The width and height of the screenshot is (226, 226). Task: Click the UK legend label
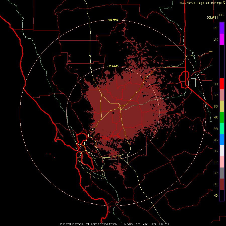(215, 39)
